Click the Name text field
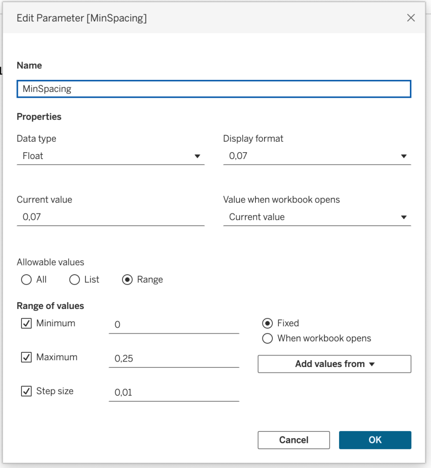 (213, 89)
